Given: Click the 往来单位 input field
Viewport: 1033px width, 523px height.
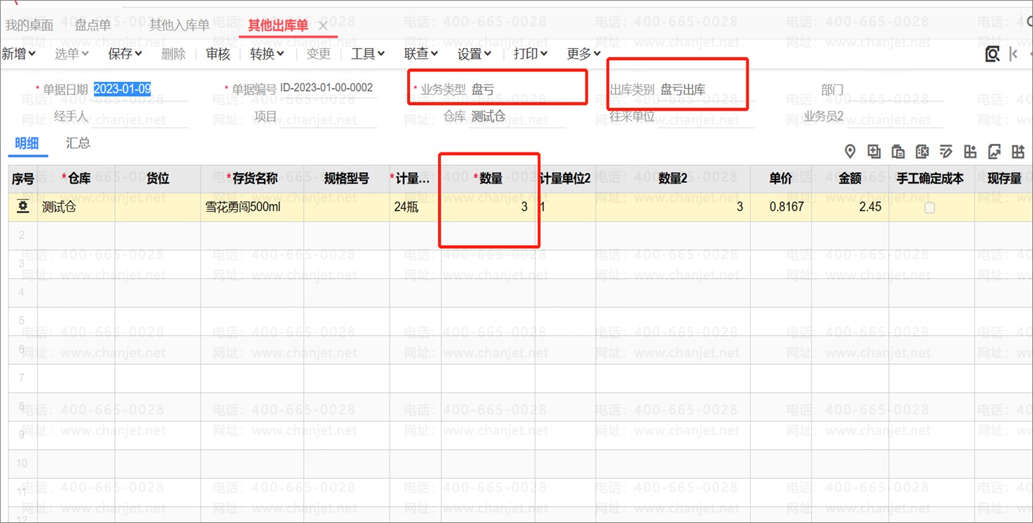Looking at the screenshot, I should [706, 116].
